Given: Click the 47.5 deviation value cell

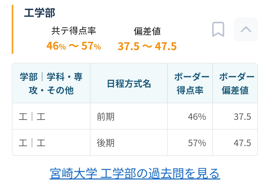Looking at the screenshot, I should click(x=235, y=143).
